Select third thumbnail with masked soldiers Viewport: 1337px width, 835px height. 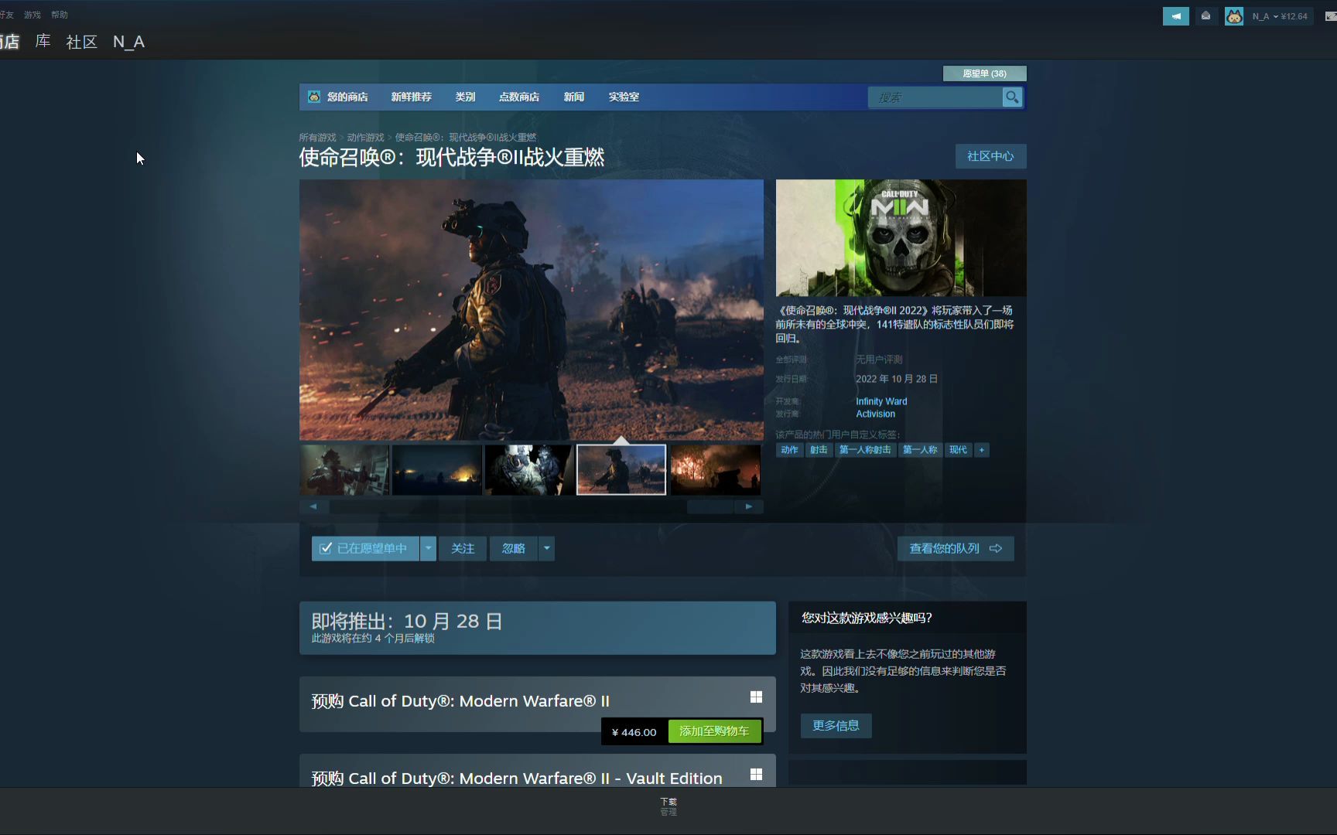tap(530, 469)
